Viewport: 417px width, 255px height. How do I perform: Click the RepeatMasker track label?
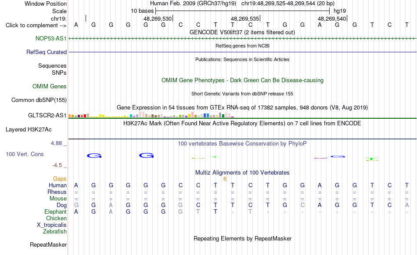[x=48, y=245]
